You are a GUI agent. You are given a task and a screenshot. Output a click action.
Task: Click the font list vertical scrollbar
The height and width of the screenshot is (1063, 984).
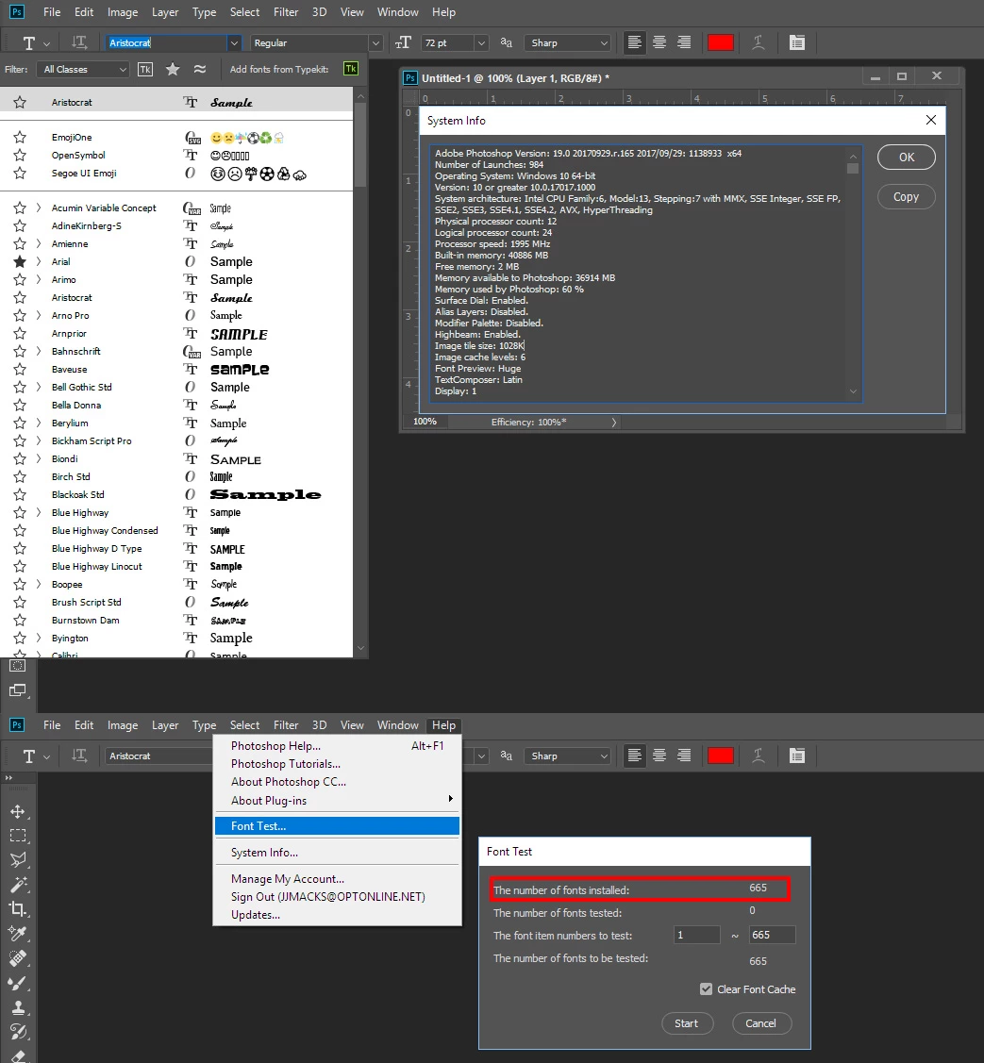pyautogui.click(x=360, y=144)
